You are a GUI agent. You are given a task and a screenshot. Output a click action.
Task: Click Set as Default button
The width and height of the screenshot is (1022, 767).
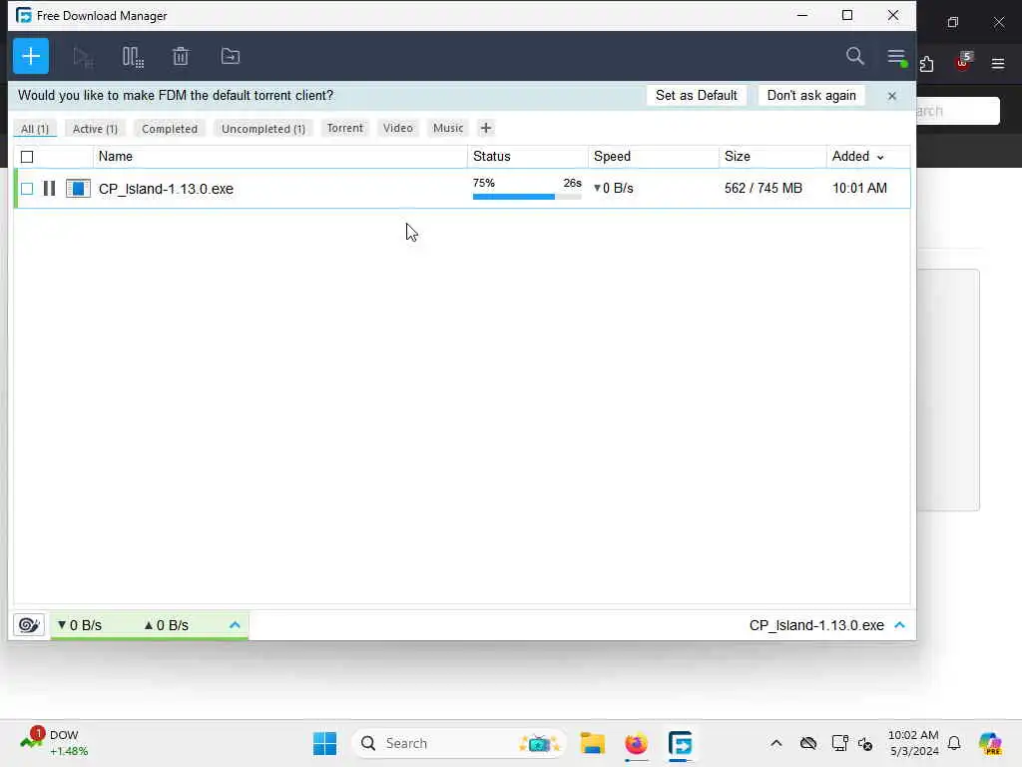tap(696, 95)
